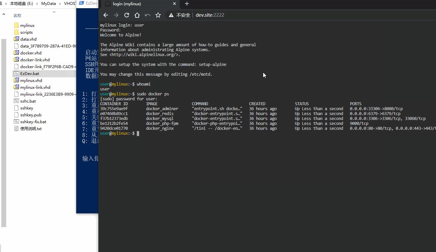Image resolution: width=436 pixels, height=252 pixels.
Task: Click the PowerShell icon beside EzDev
Action: pyautogui.click(x=81, y=3)
